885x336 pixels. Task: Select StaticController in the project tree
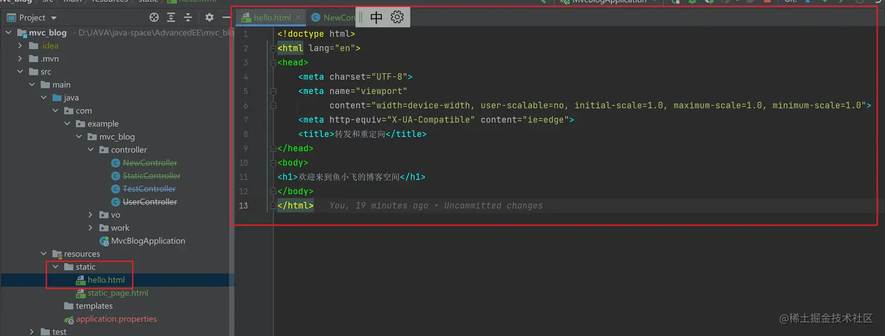click(x=152, y=176)
